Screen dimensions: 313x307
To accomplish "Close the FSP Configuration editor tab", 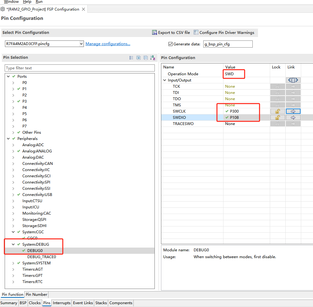I will pos(83,9).
